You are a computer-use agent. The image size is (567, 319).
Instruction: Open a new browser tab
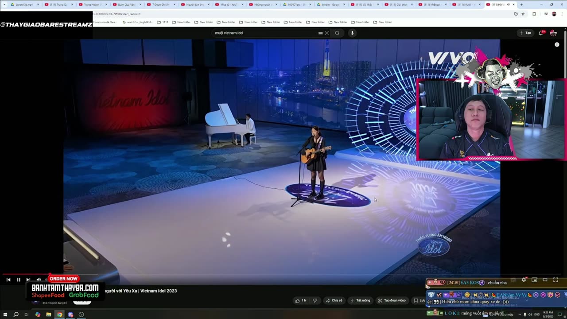(x=521, y=4)
